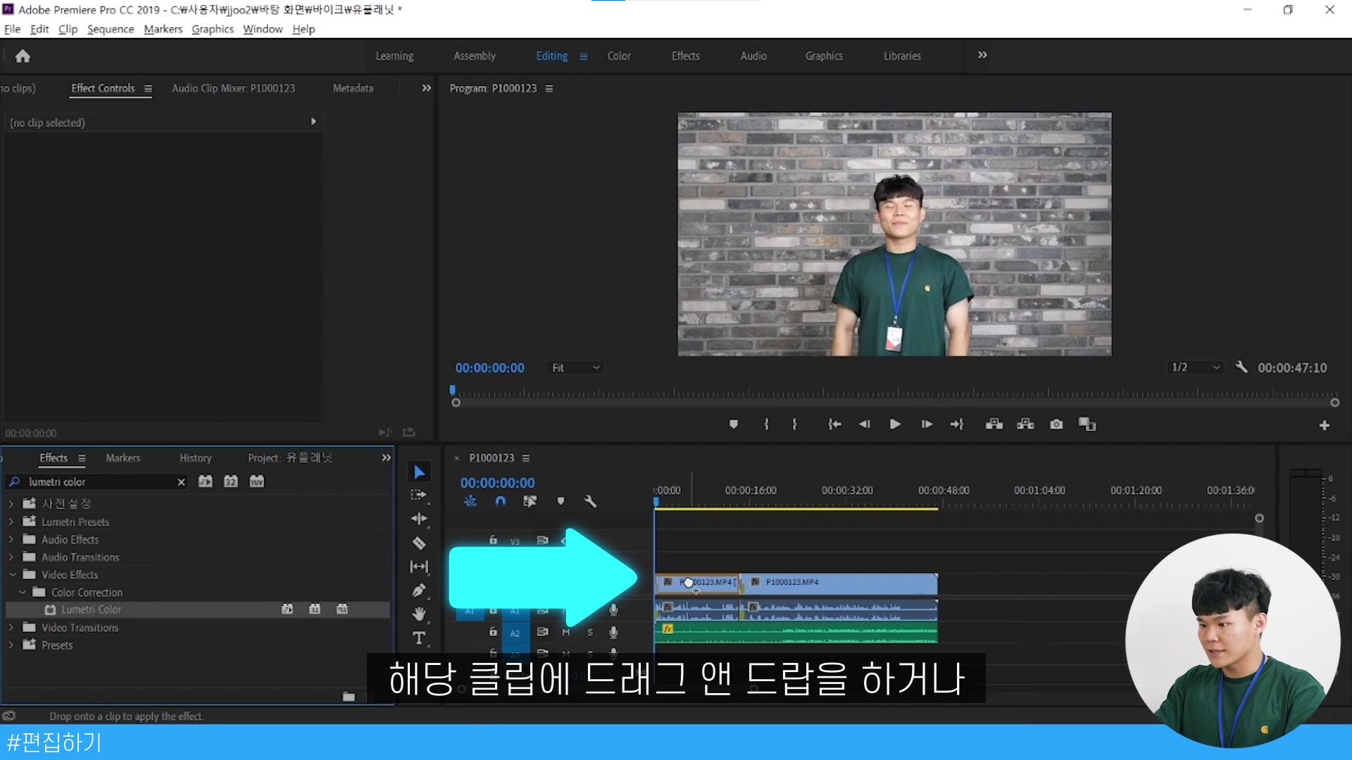Solo the A2 audio track
This screenshot has width=1352, height=760.
point(590,633)
